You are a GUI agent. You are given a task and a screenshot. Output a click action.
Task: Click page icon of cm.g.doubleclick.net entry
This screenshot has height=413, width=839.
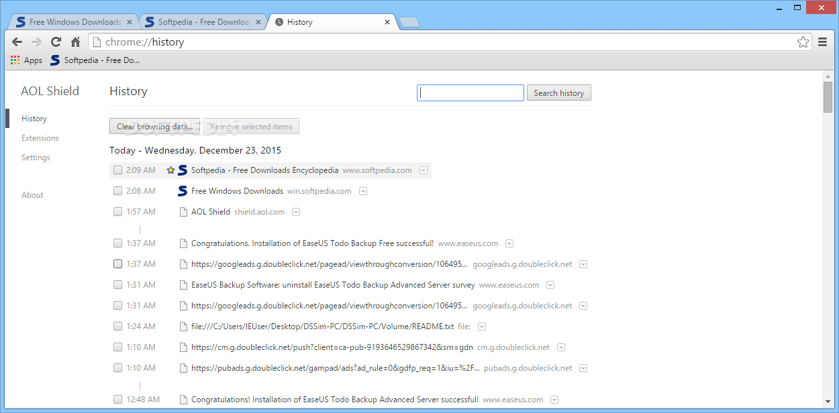tap(183, 347)
